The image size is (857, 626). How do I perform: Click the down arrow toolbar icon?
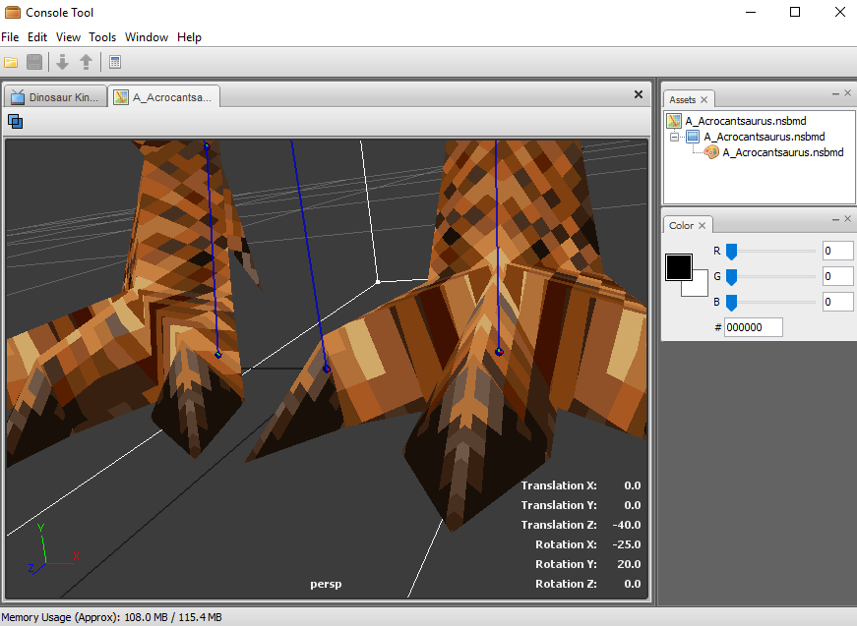coord(62,62)
